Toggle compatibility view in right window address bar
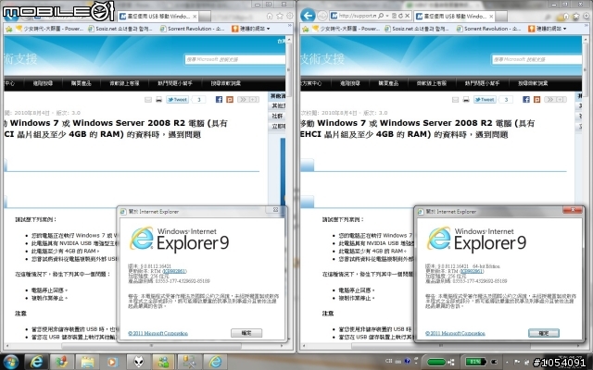The height and width of the screenshot is (370, 593). 394,16
